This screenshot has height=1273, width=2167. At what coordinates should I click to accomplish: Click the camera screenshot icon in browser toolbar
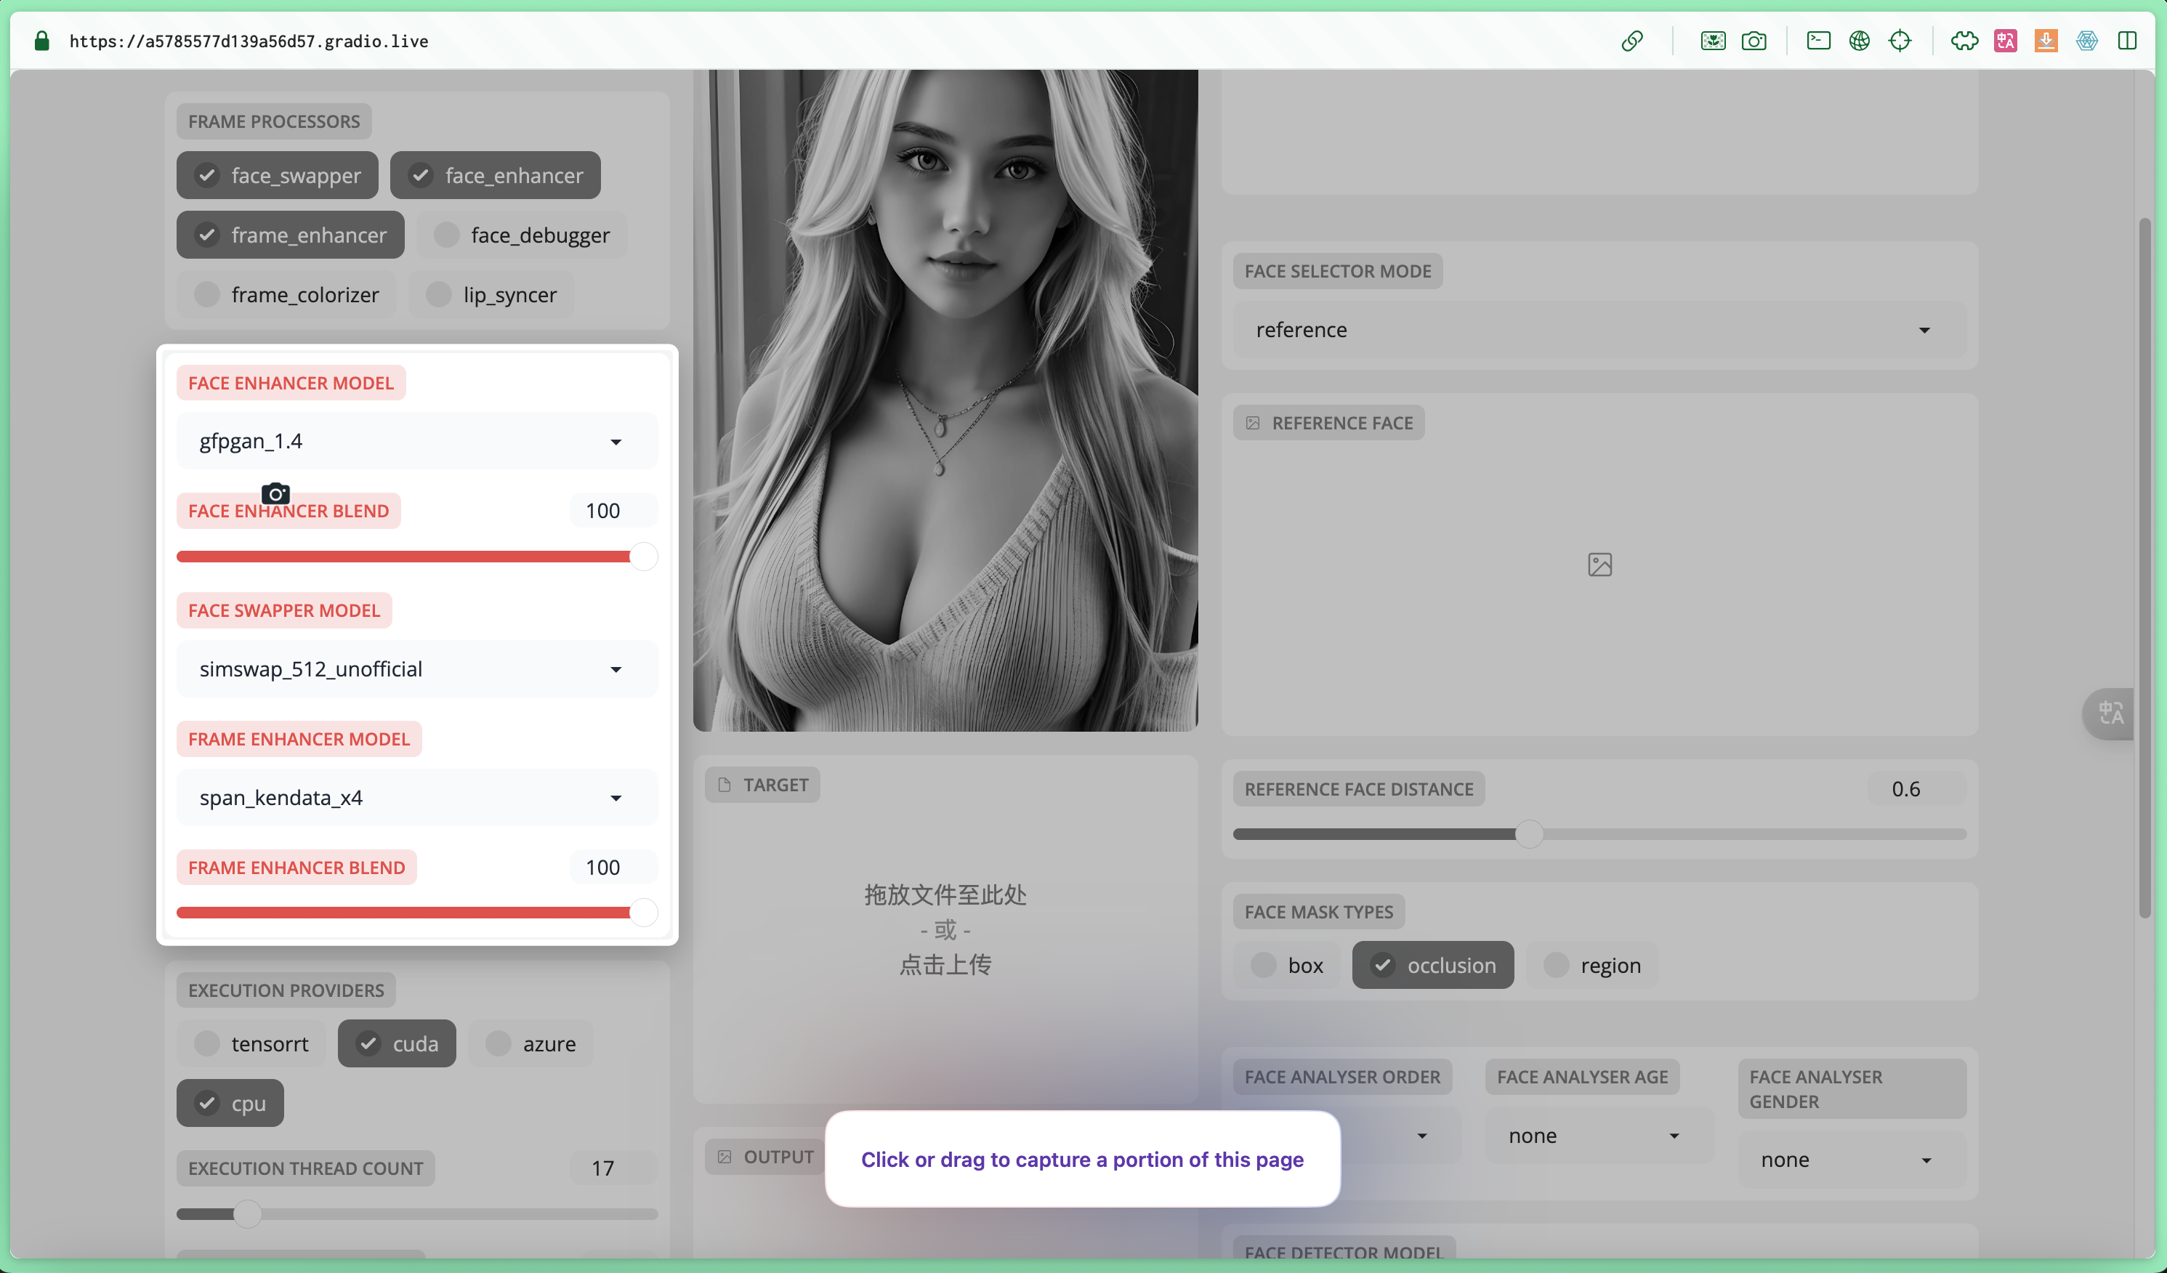click(x=1754, y=41)
